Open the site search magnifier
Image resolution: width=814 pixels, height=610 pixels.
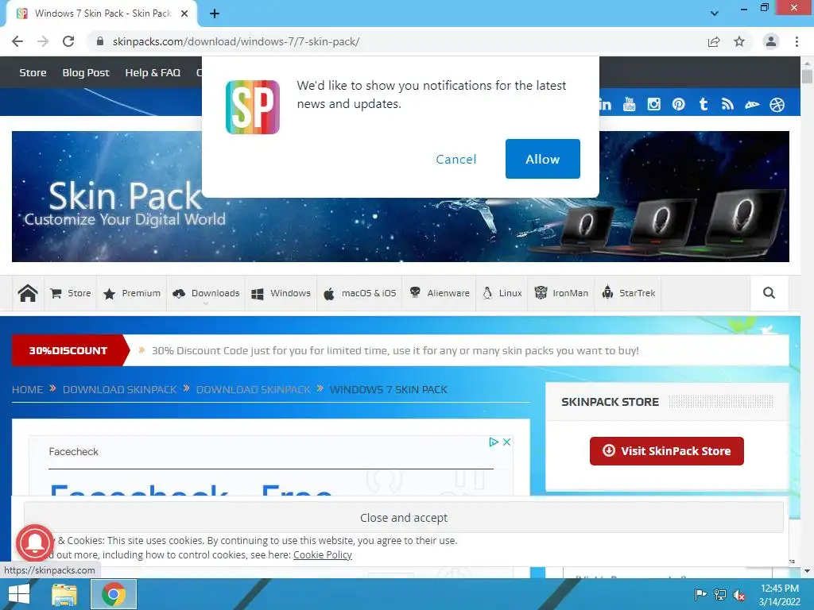point(769,293)
